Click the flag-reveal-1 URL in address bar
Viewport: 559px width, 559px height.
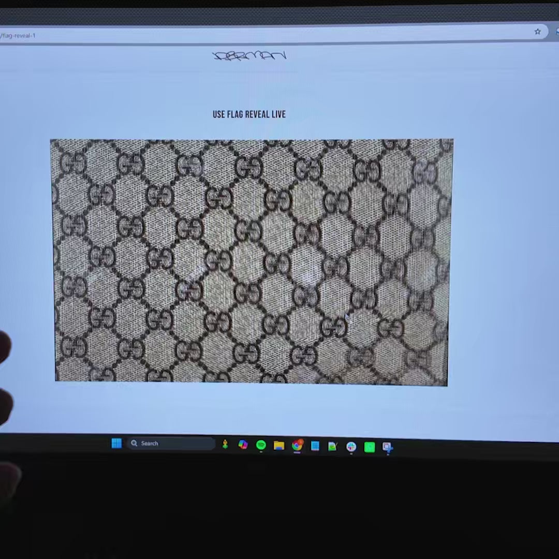18,35
